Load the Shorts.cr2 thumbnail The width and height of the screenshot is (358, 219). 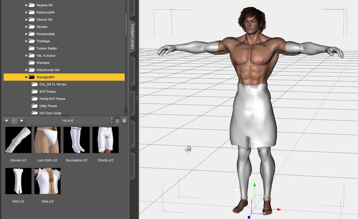click(x=105, y=140)
